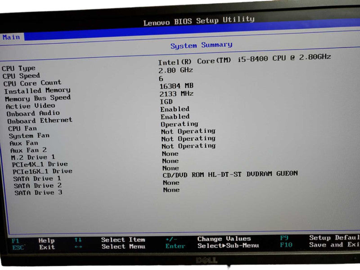The width and height of the screenshot is (360, 270).
Task: Click the Change Values legend label
Action: [224, 239]
